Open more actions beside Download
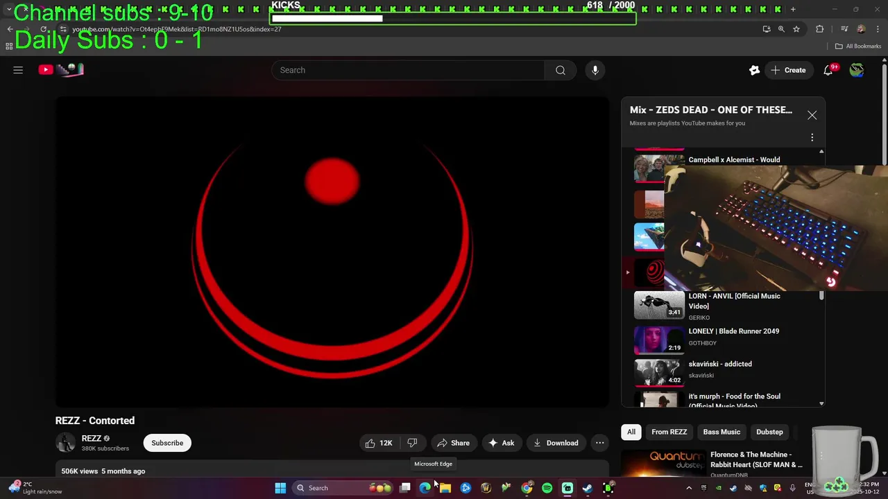 click(600, 443)
